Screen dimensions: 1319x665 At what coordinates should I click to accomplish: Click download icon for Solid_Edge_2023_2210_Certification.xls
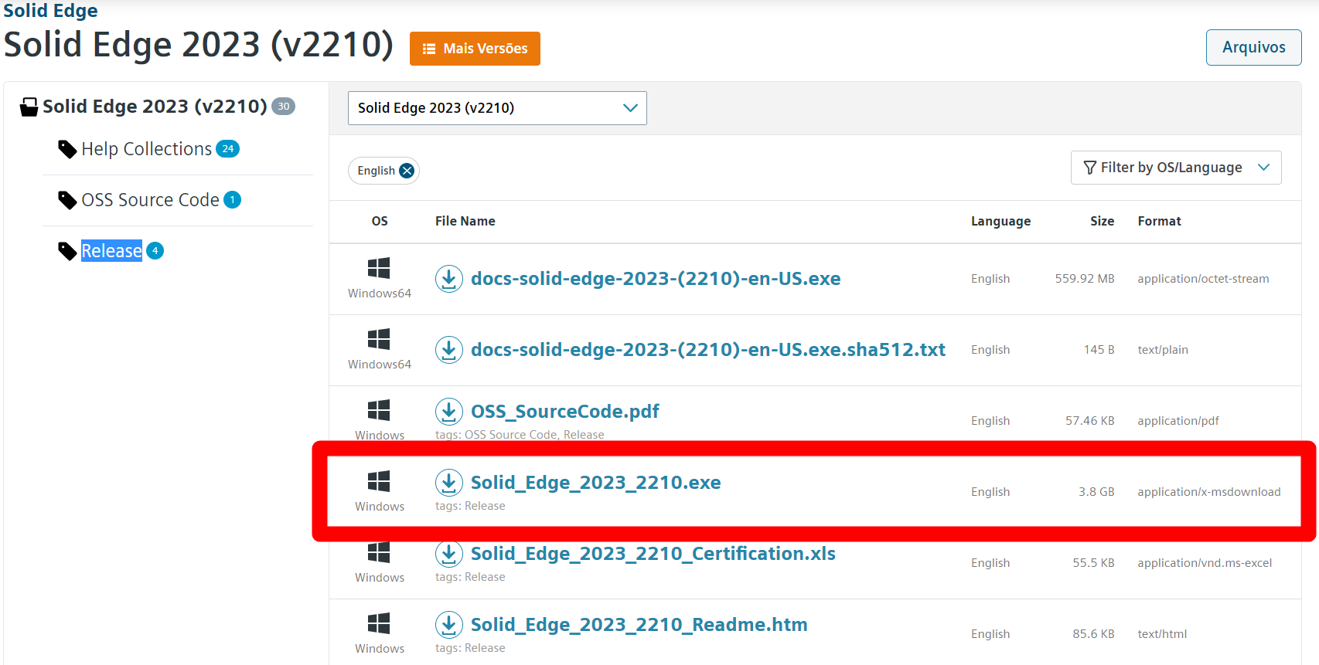[x=448, y=554]
